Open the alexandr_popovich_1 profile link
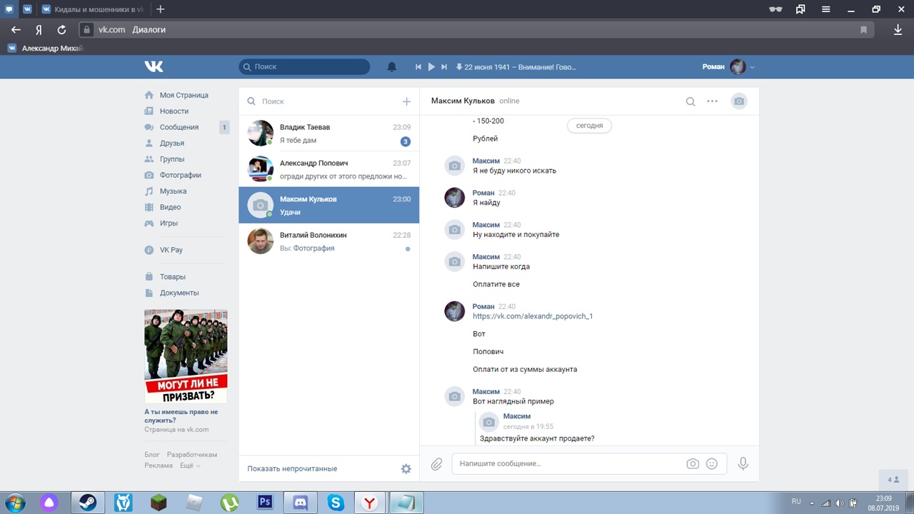This screenshot has height=514, width=914. pos(533,316)
